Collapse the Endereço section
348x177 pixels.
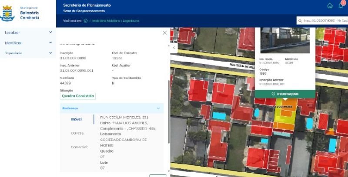pos(158,108)
